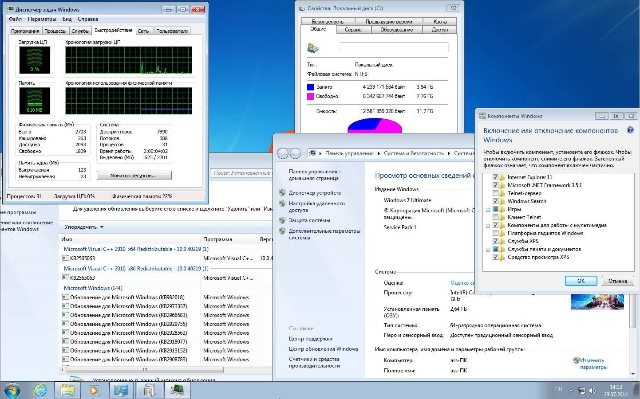Click Отмена in Компоненты Windows
640x399 pixels.
tap(617, 281)
